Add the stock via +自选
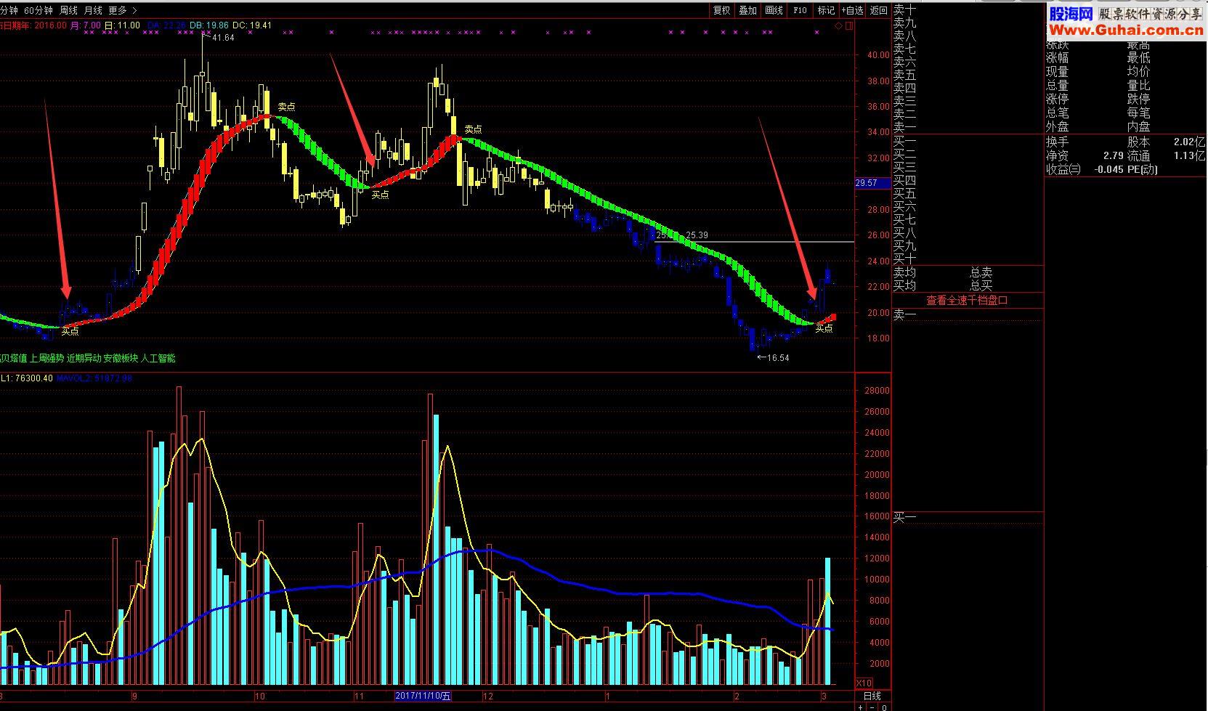The image size is (1208, 711). (x=853, y=10)
